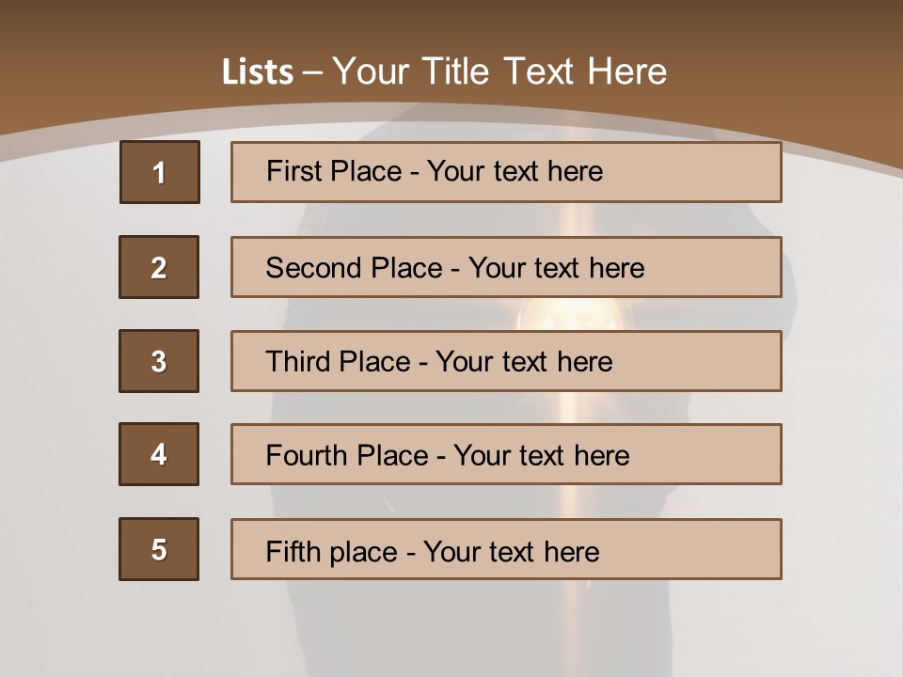Click the words 'Fifth place'
Screen dimensions: 903x677
pos(332,552)
